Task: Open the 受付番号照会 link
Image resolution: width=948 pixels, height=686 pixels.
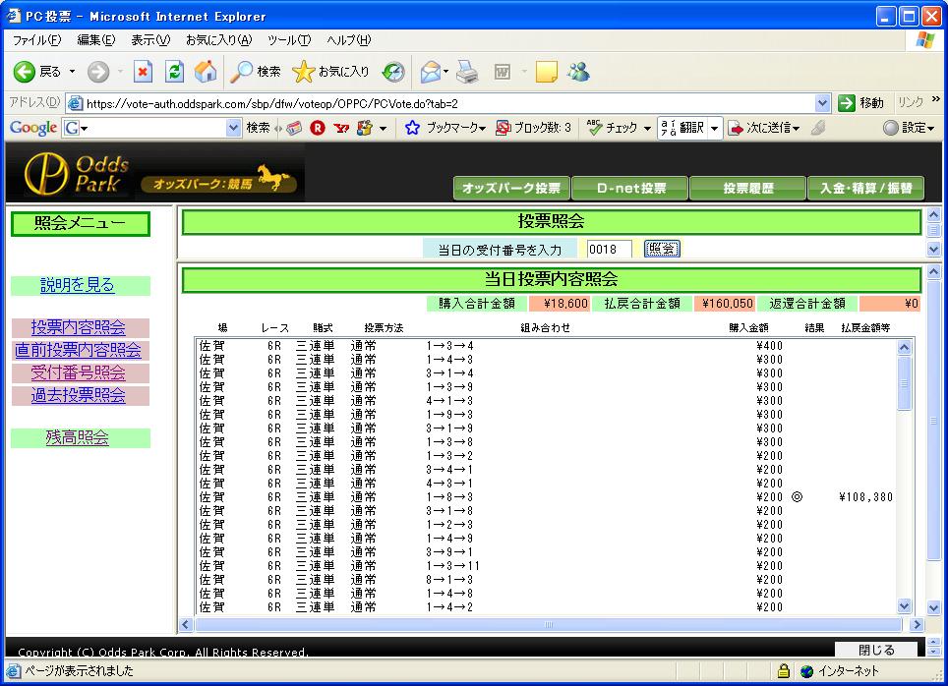Action: 79,372
